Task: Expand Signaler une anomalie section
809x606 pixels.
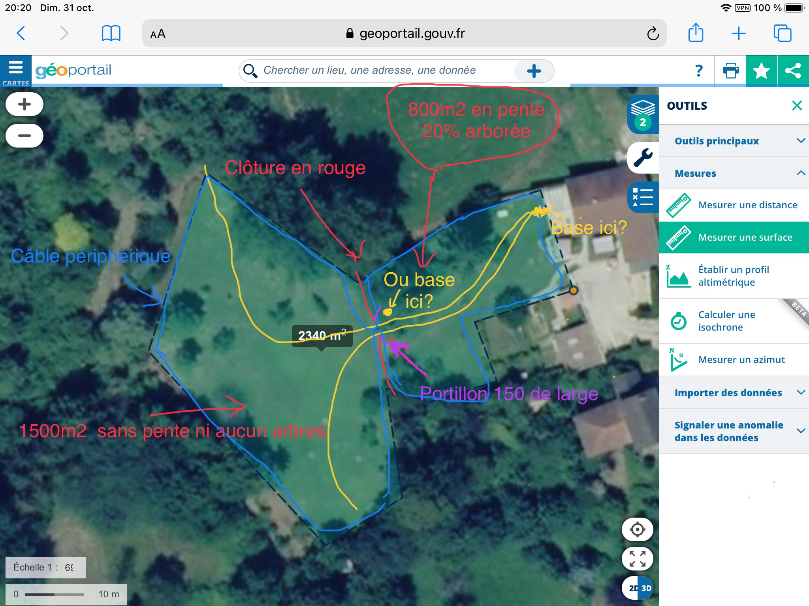Action: point(734,431)
